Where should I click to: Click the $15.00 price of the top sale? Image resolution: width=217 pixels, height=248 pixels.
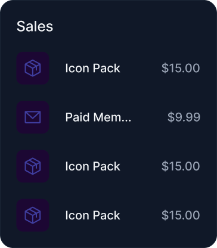181,68
